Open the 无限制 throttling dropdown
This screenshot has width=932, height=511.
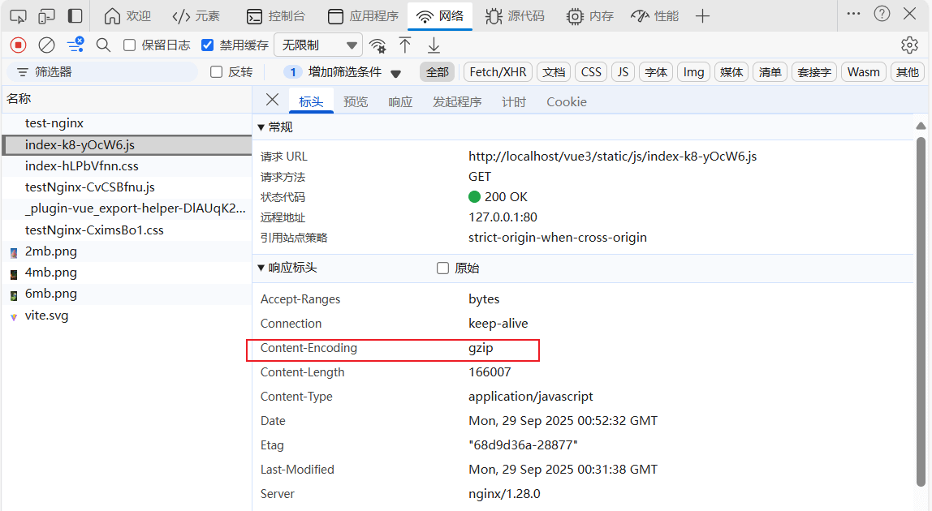coord(318,45)
